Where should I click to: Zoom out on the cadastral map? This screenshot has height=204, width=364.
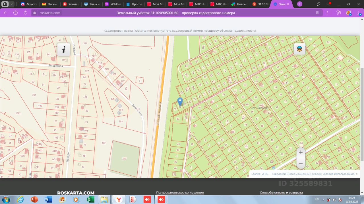point(301,163)
